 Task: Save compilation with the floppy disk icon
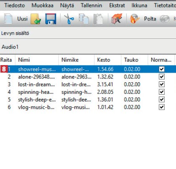(51, 19)
